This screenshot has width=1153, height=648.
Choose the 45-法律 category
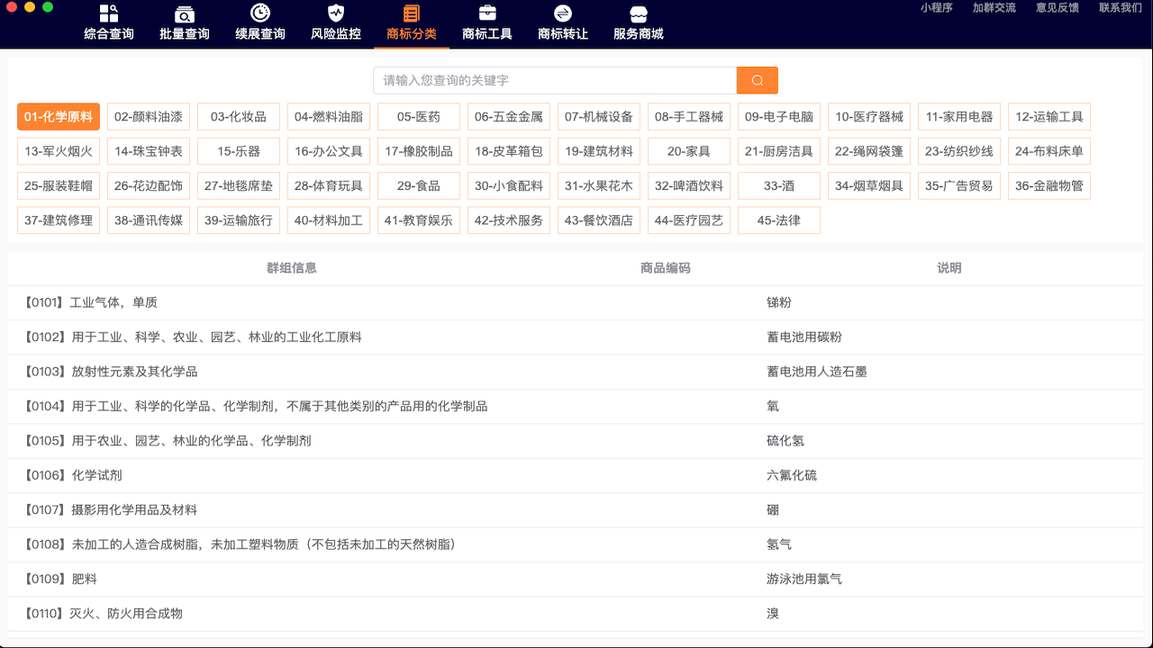(x=778, y=220)
